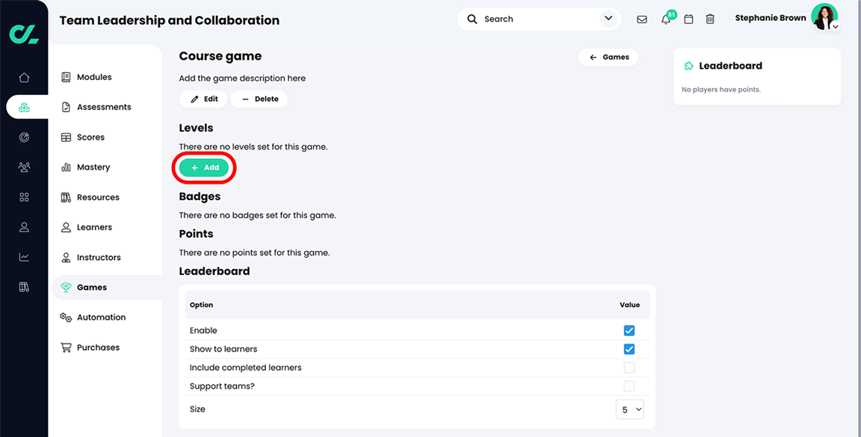Click the Automation gears icon
The image size is (861, 437).
point(66,317)
